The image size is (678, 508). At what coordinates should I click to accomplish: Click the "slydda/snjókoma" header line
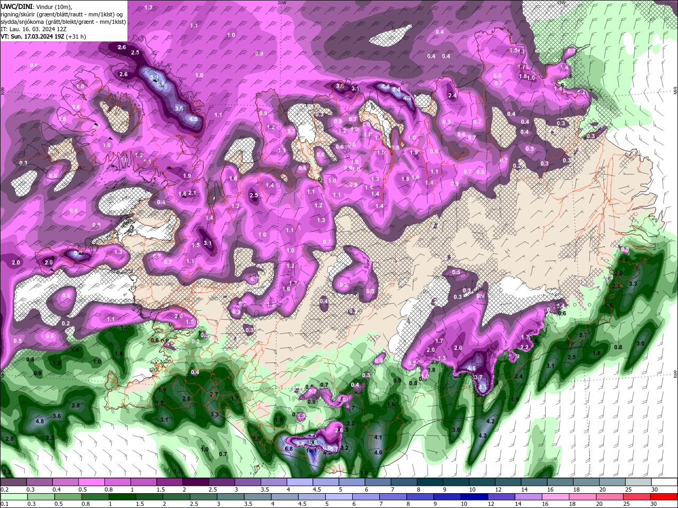(63, 22)
